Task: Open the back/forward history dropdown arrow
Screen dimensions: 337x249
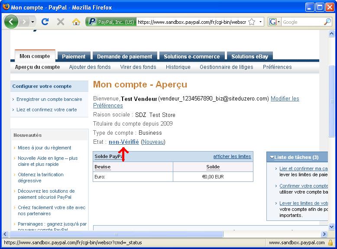Action: click(32, 22)
